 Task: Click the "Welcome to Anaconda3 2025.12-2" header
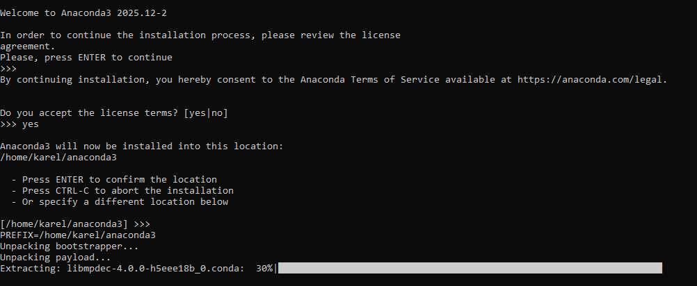[x=86, y=12]
